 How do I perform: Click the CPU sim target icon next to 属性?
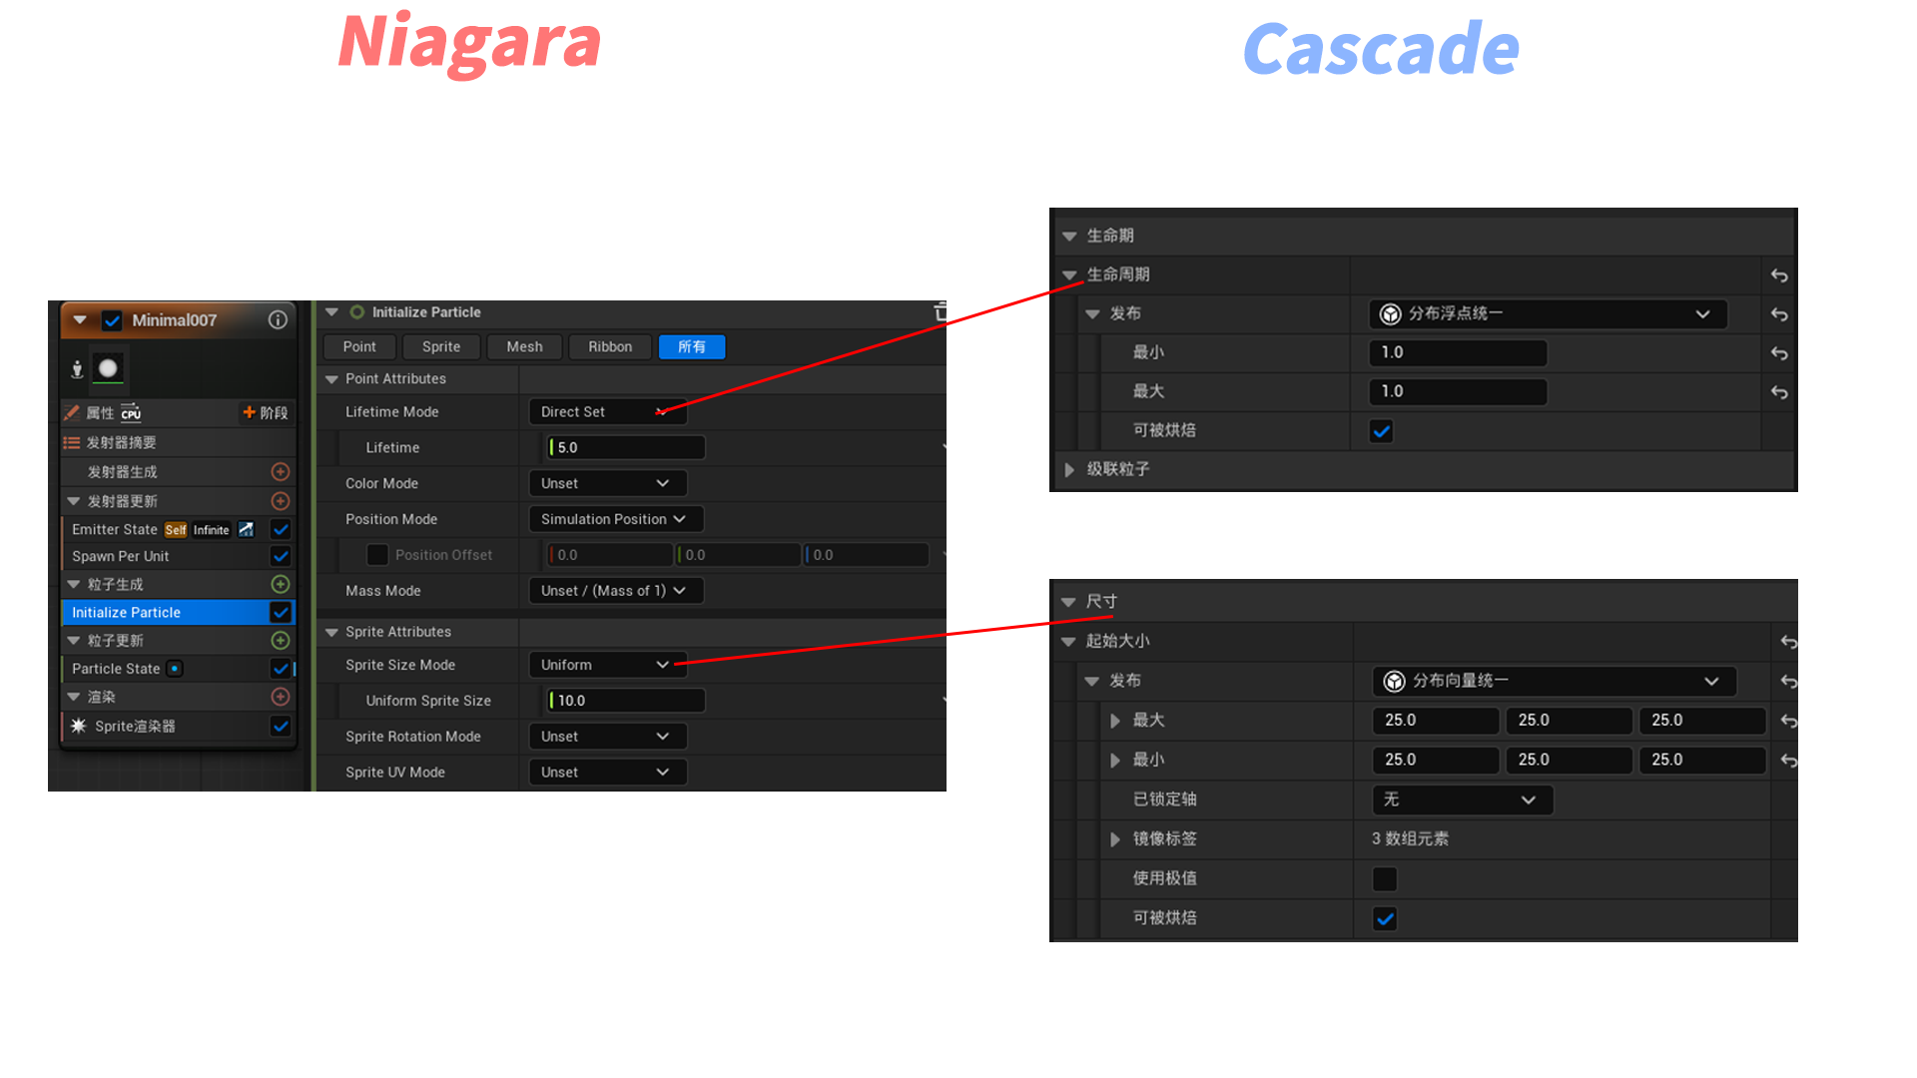click(131, 412)
